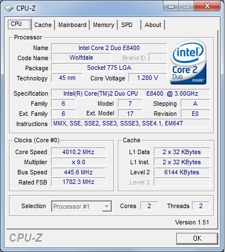
Task: Click the Processor selection dropdown arrow
Action: pyautogui.click(x=107, y=206)
